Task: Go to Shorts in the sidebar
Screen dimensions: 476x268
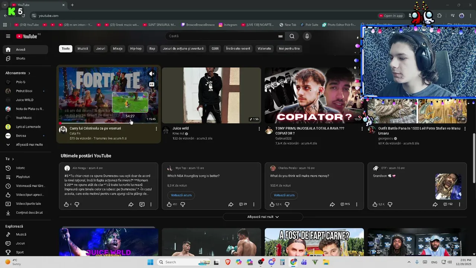Action: click(x=25, y=58)
